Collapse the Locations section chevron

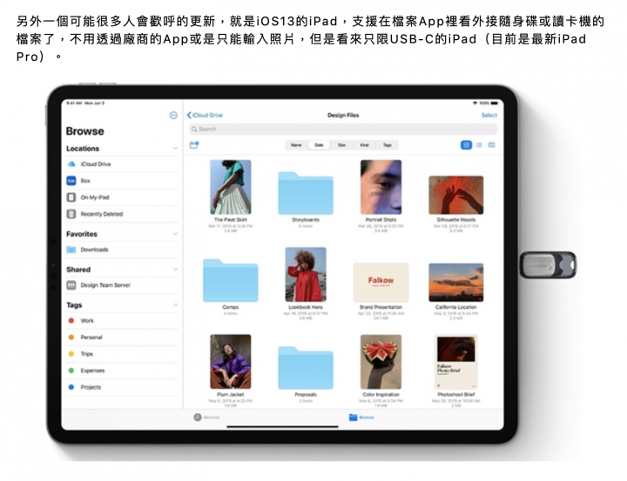pyautogui.click(x=175, y=149)
